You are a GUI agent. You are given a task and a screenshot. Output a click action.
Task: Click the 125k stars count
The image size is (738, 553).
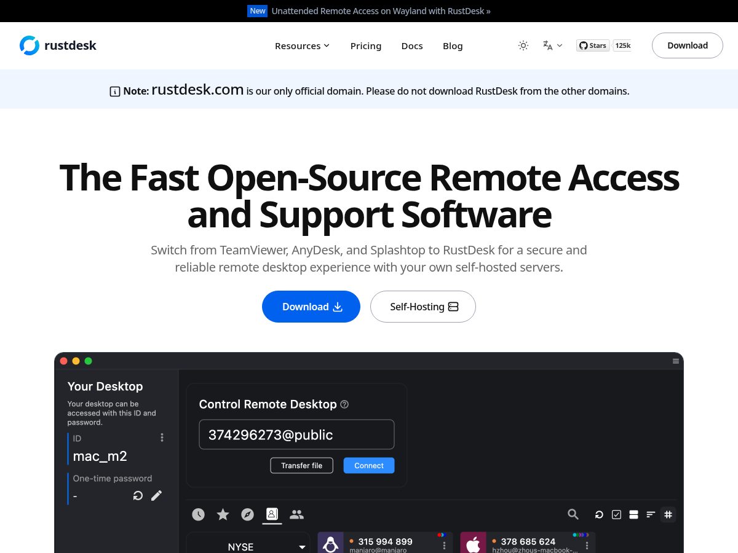pos(622,45)
